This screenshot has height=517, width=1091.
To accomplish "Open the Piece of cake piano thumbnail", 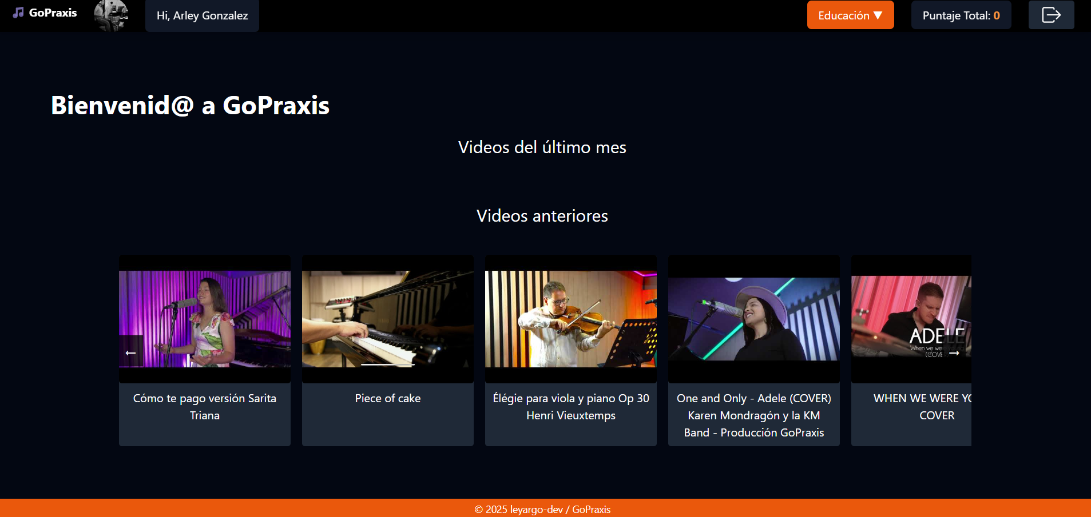I will 388,319.
